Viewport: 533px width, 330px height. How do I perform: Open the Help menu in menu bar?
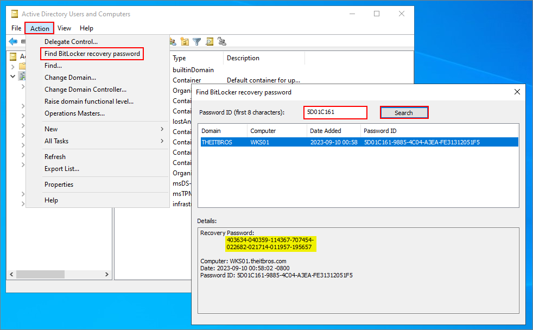pyautogui.click(x=86, y=28)
